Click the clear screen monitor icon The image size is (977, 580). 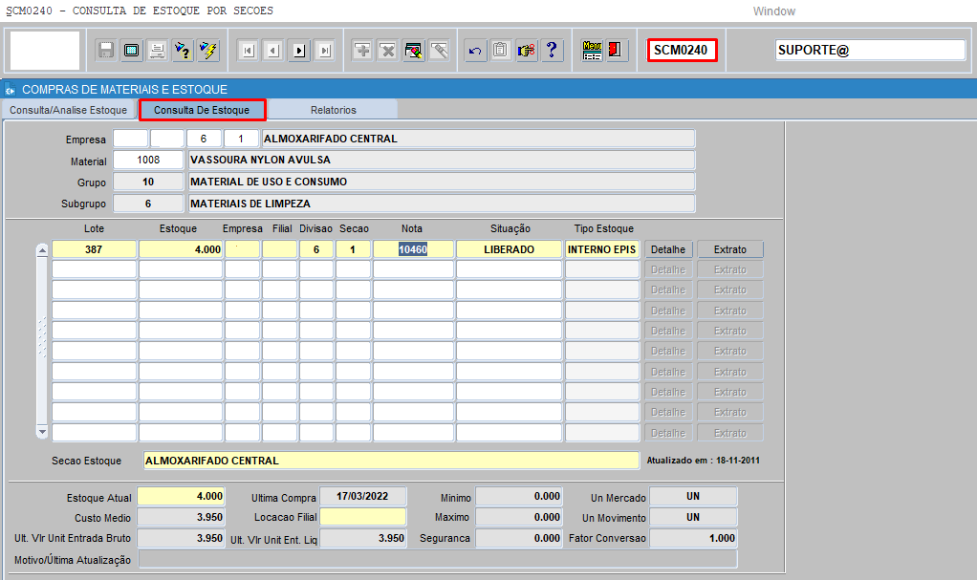coord(132,50)
